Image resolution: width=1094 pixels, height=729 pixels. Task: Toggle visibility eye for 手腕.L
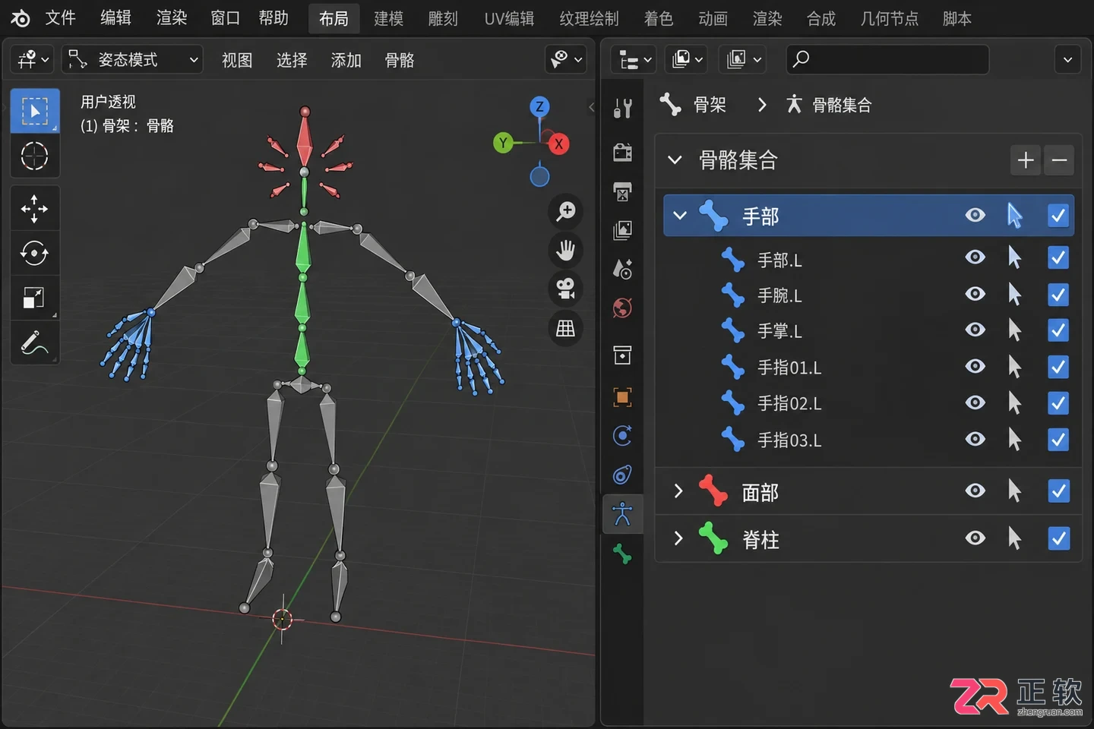[975, 294]
